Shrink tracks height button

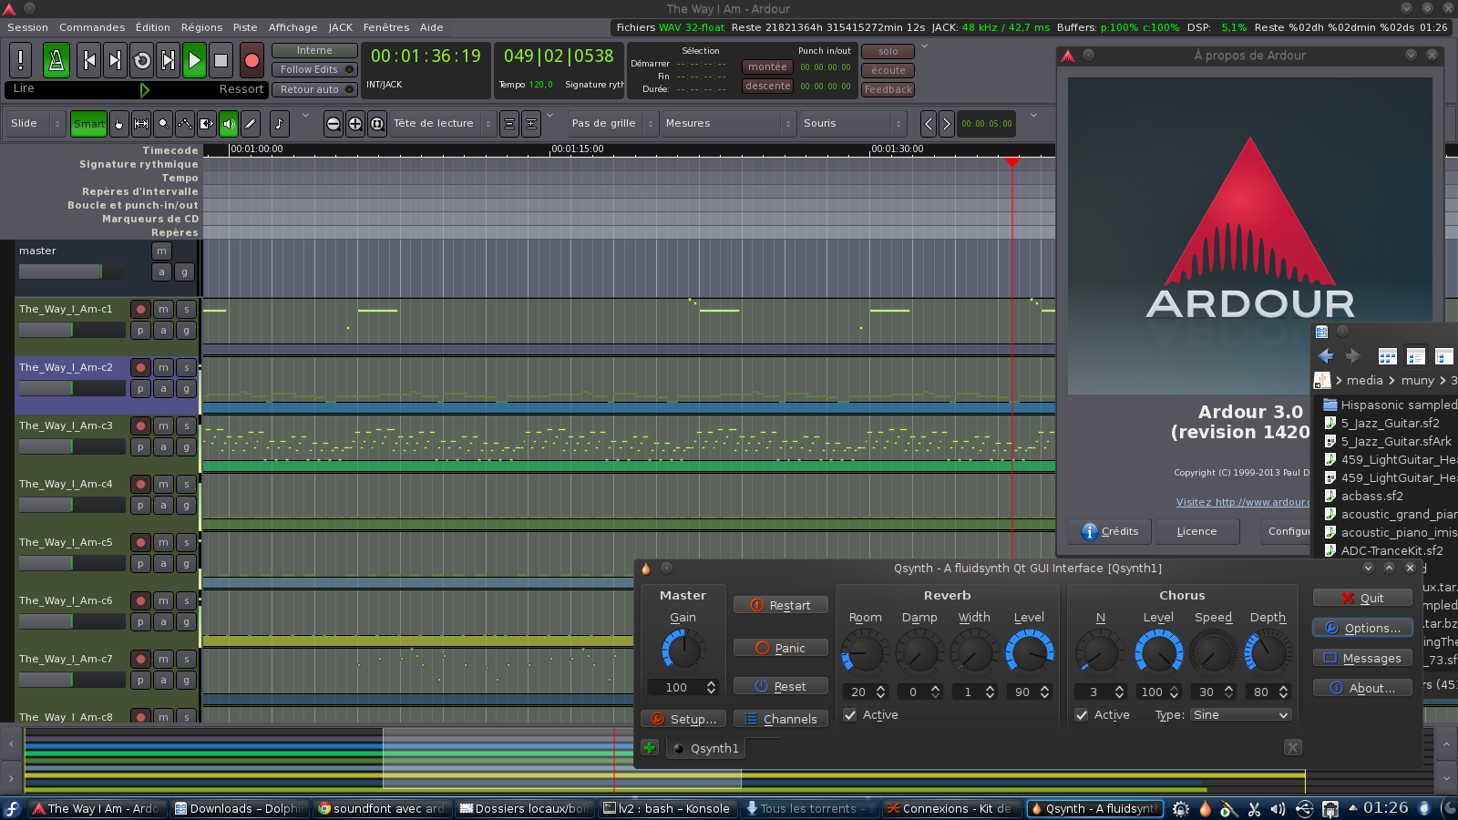coord(509,124)
